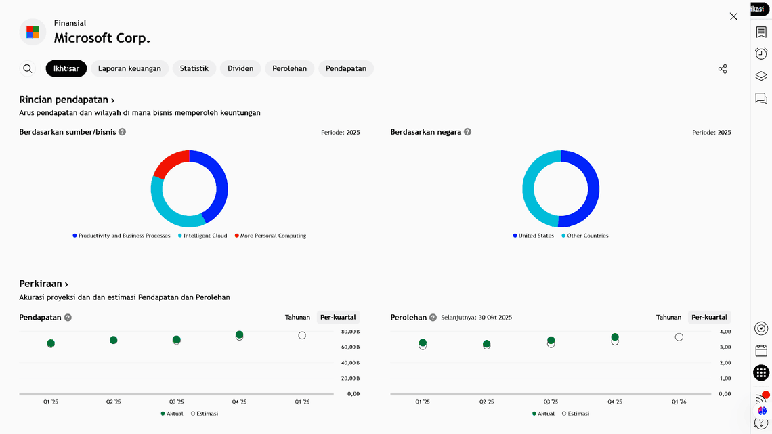This screenshot has height=434, width=772.
Task: Click the Intelligent Cloud legend color dot
Action: 180,236
